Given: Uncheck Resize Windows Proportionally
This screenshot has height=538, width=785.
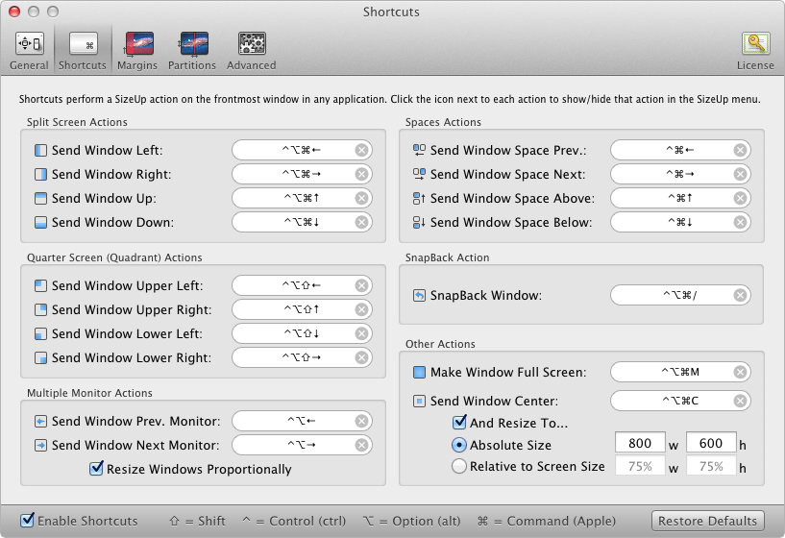Looking at the screenshot, I should (x=96, y=470).
